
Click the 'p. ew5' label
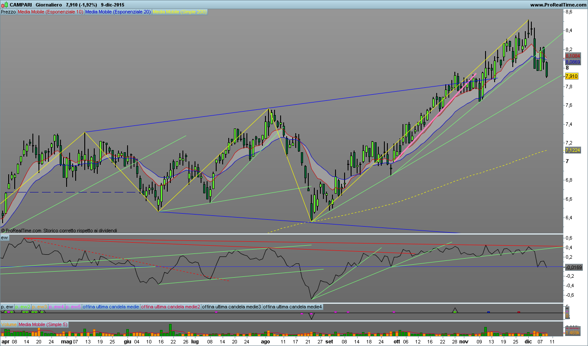click(x=73, y=307)
